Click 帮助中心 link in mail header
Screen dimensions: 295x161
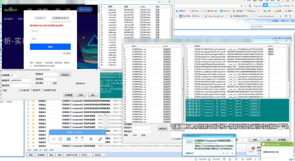click(x=285, y=21)
